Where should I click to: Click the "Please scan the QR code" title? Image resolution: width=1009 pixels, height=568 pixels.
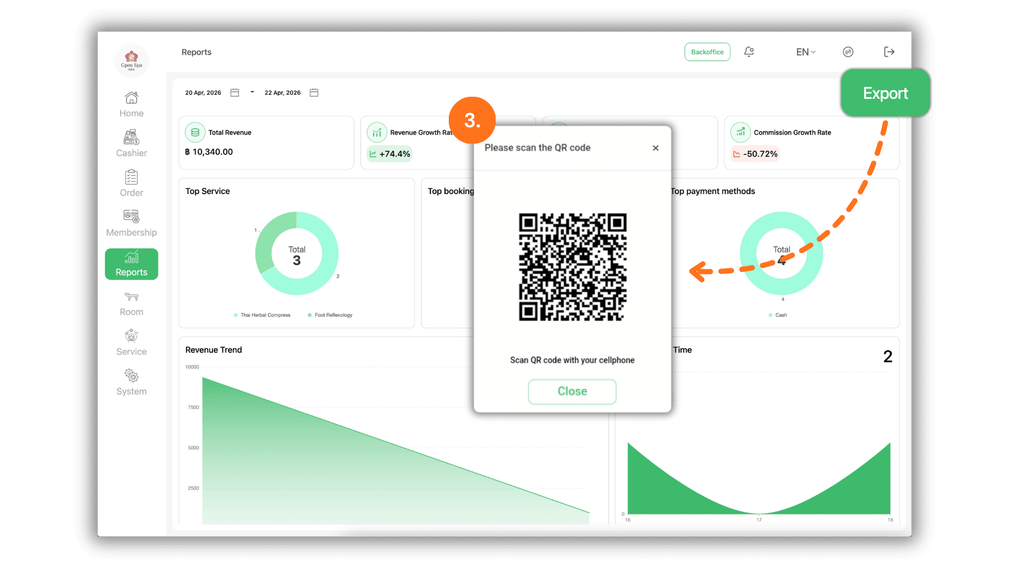[x=538, y=148]
